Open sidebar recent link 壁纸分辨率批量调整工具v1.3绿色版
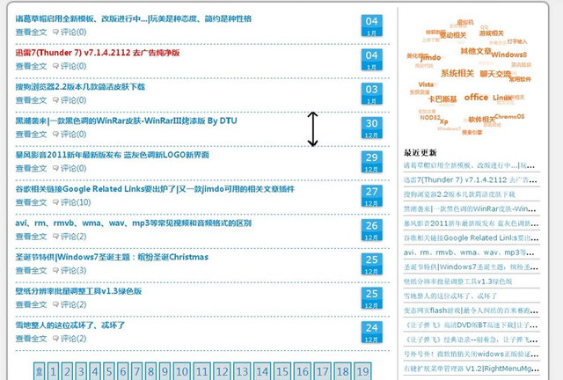563x380 pixels. coord(457,281)
